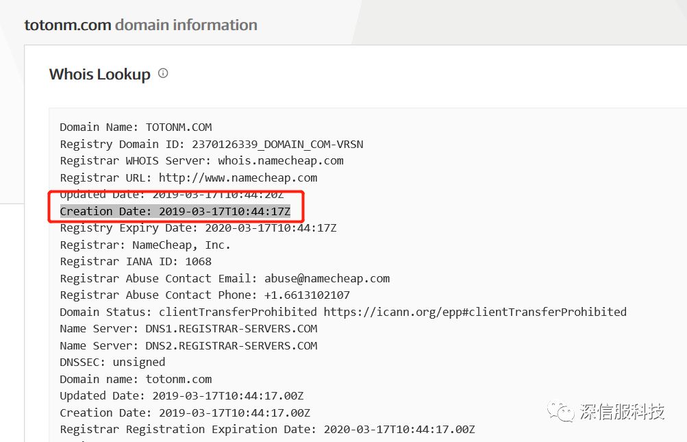This screenshot has width=687, height=442.
Task: Select the Registrar URL http://www.namecheap.com line
Action: tap(188, 177)
